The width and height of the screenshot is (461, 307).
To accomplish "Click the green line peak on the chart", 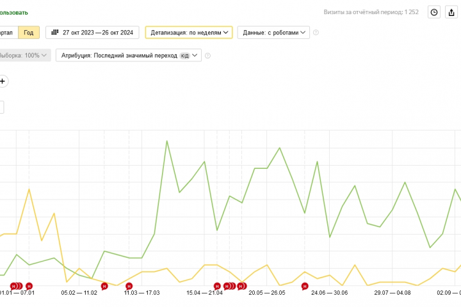I will (167, 141).
